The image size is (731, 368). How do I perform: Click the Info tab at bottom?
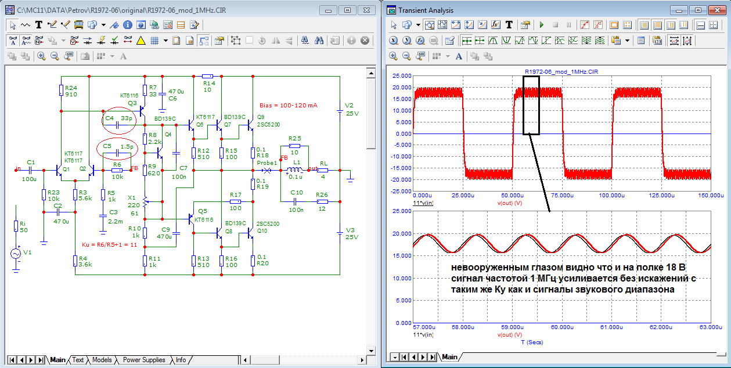[x=181, y=360]
